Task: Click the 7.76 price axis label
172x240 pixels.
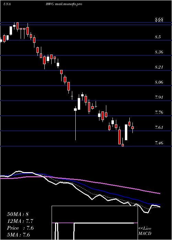Action: (x=159, y=112)
